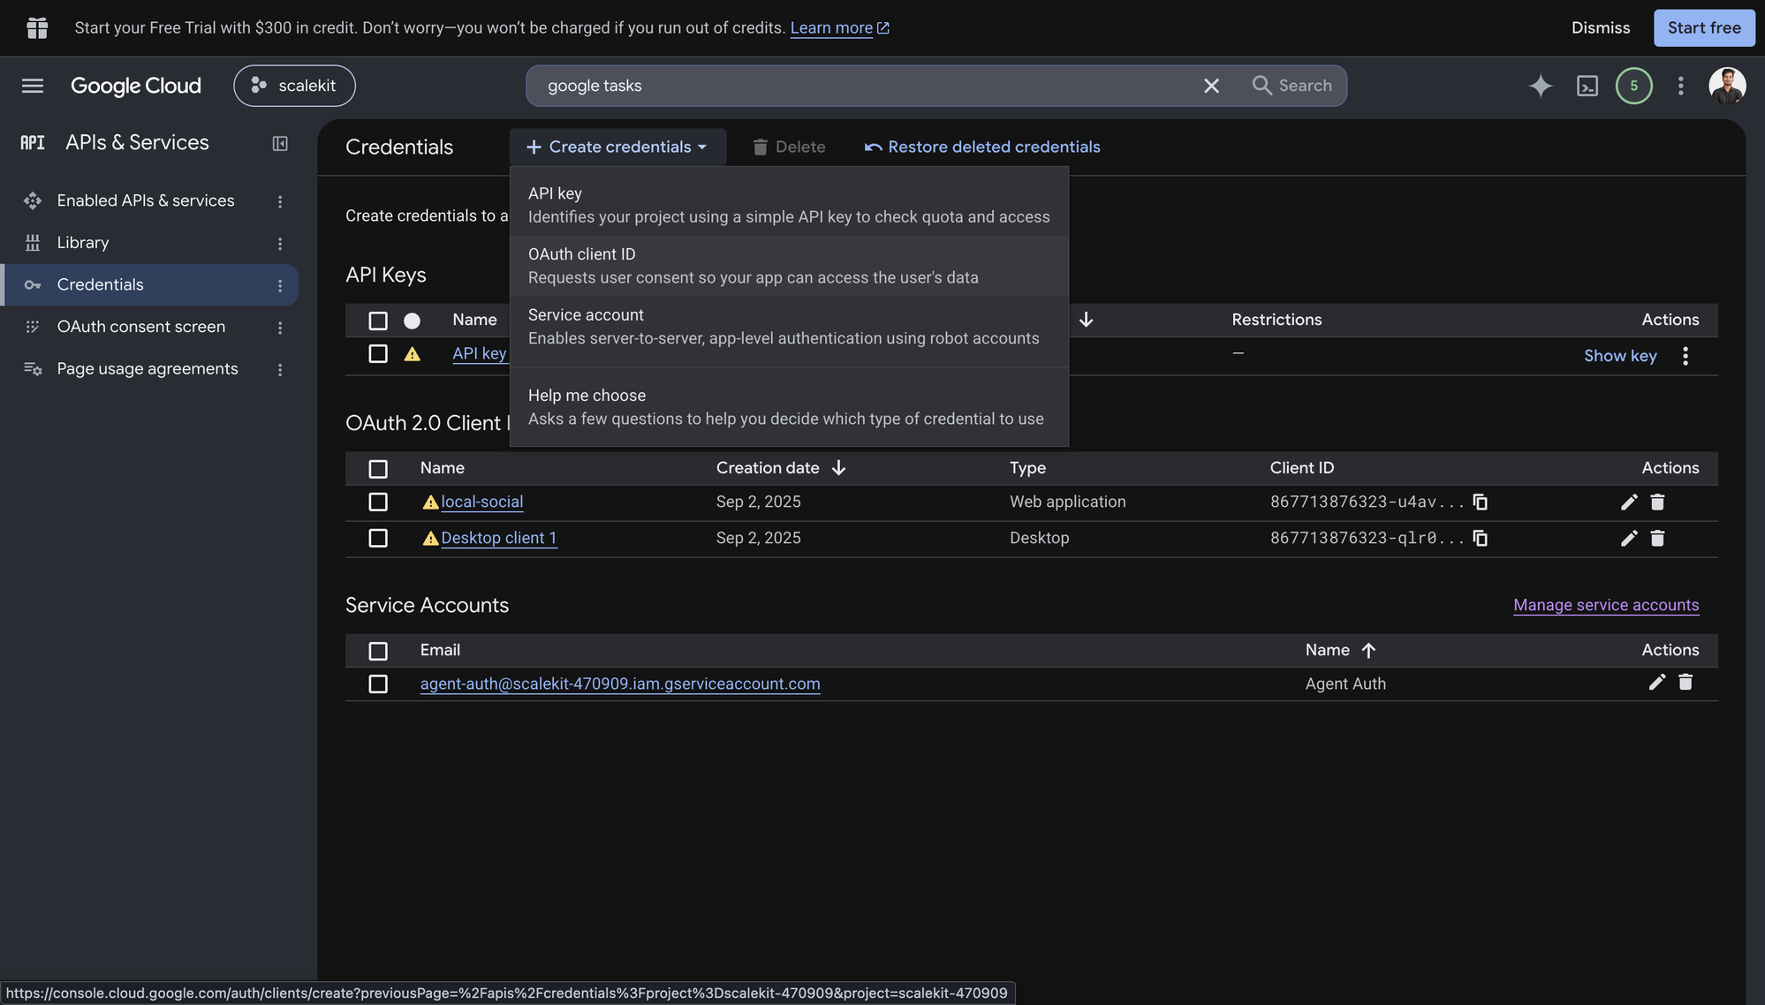The width and height of the screenshot is (1765, 1005).
Task: Focus the search box containing google tasks
Action: (x=866, y=86)
